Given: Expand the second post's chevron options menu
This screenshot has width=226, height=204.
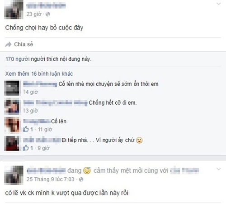Looking at the screenshot, I should pyautogui.click(x=219, y=169).
